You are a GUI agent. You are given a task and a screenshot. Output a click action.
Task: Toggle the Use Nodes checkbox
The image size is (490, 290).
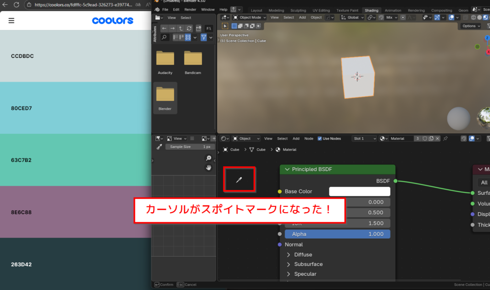point(320,139)
